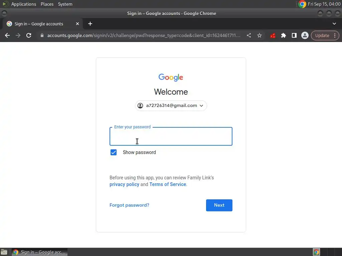Open the Places menu
Viewport: 342px width, 256px height.
pyautogui.click(x=47, y=4)
